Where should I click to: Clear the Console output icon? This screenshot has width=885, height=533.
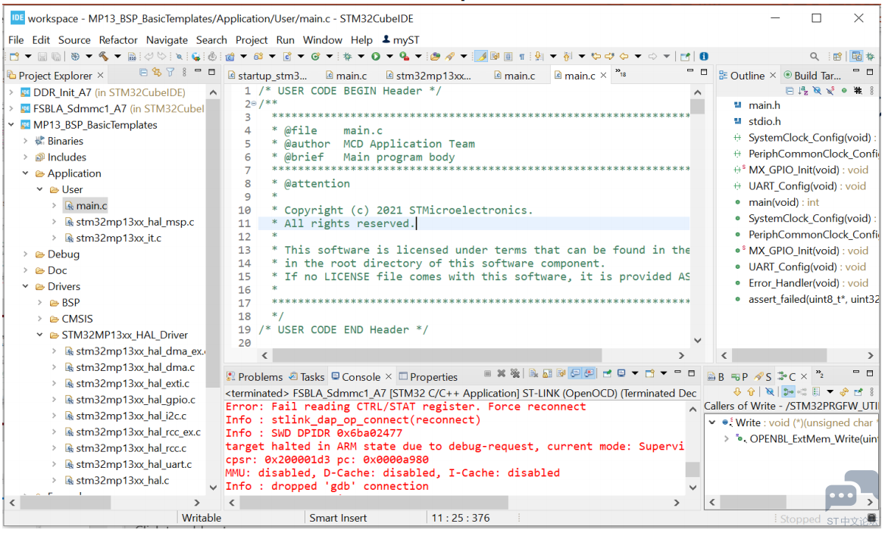[533, 373]
